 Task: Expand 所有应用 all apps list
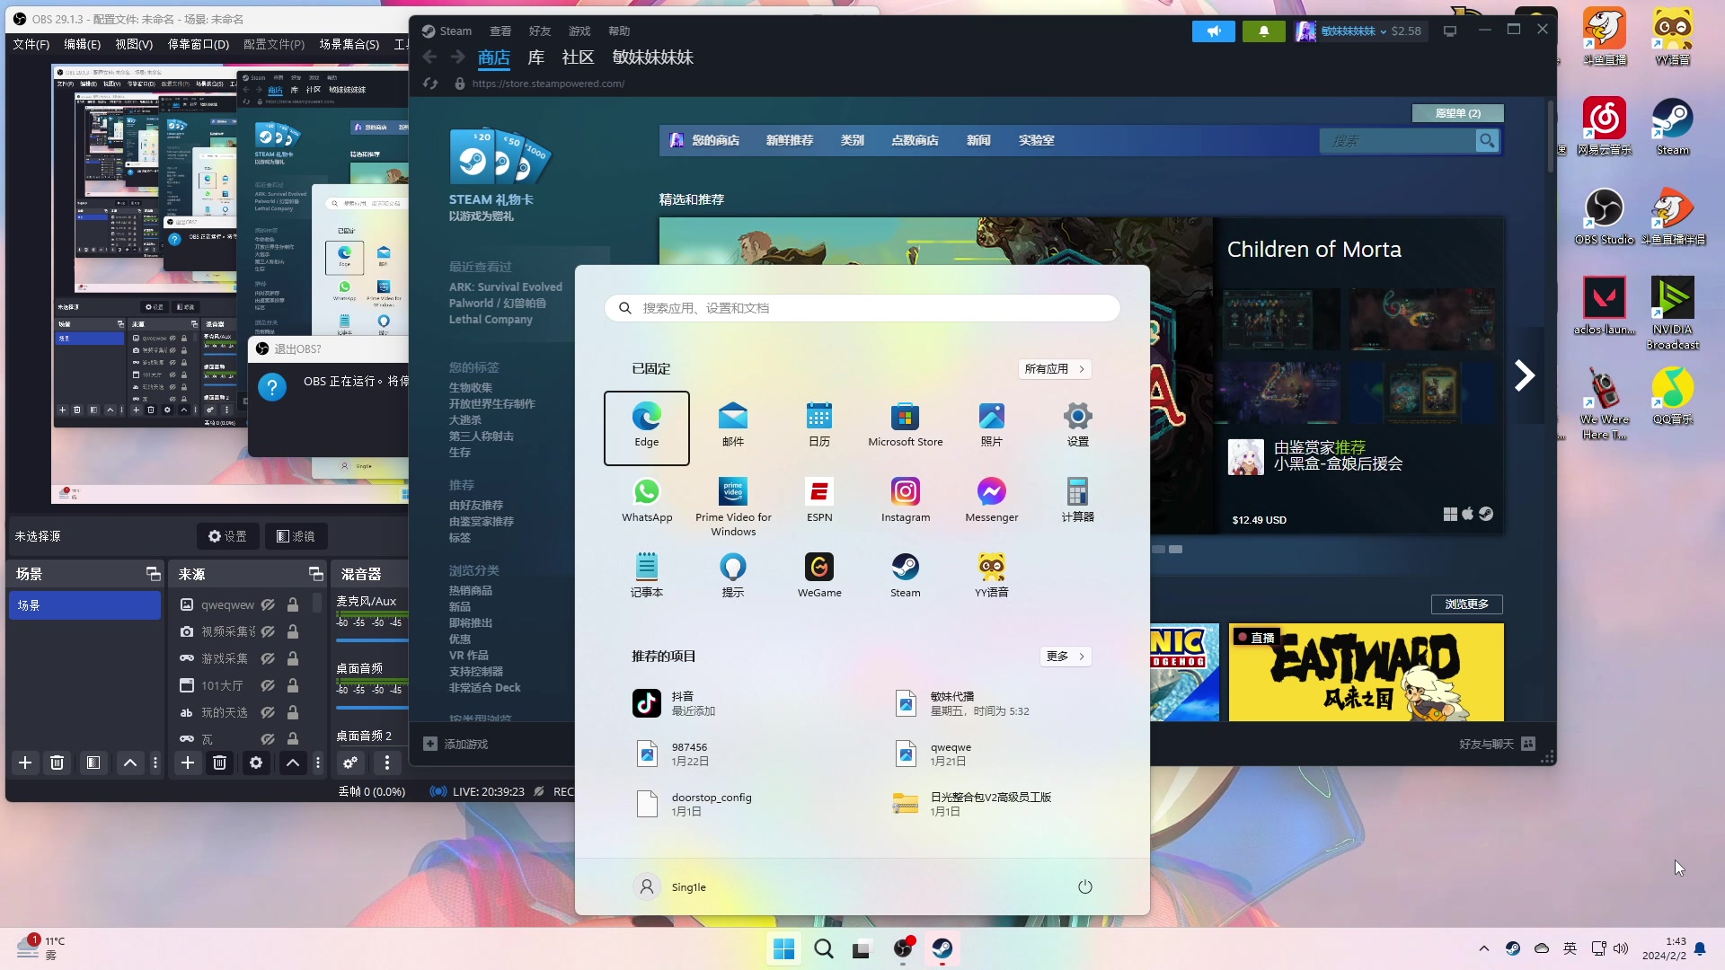(x=1056, y=369)
